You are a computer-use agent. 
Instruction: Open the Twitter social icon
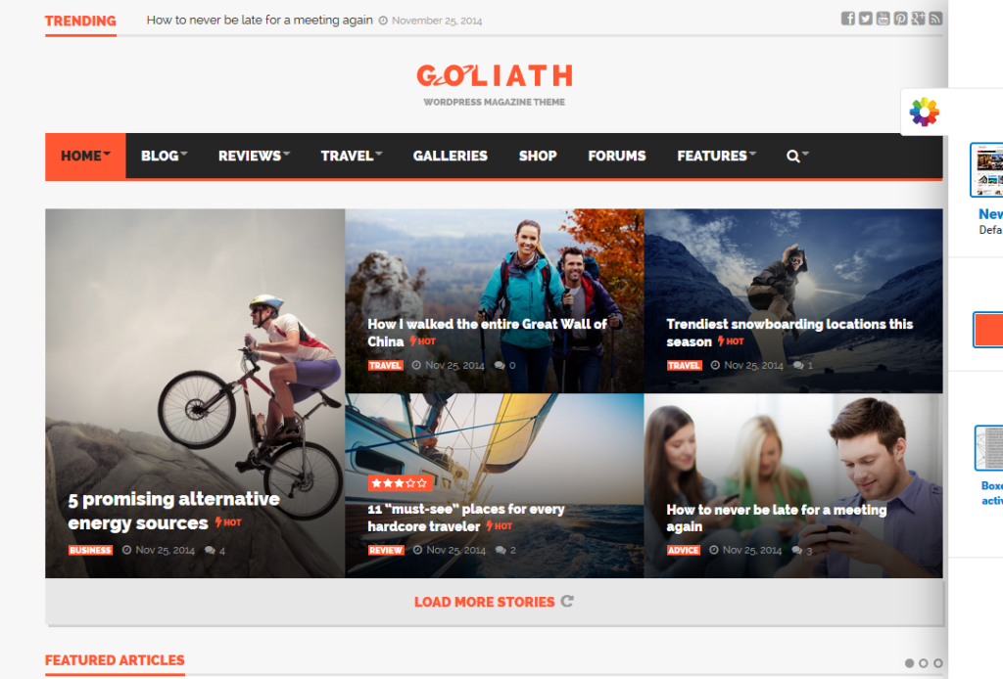tap(866, 19)
